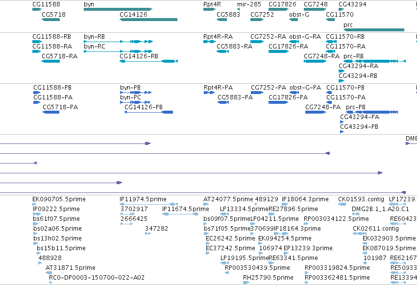The image size is (417, 285).
Task: Click the CK01593.contig feature
Action: pos(342,204)
